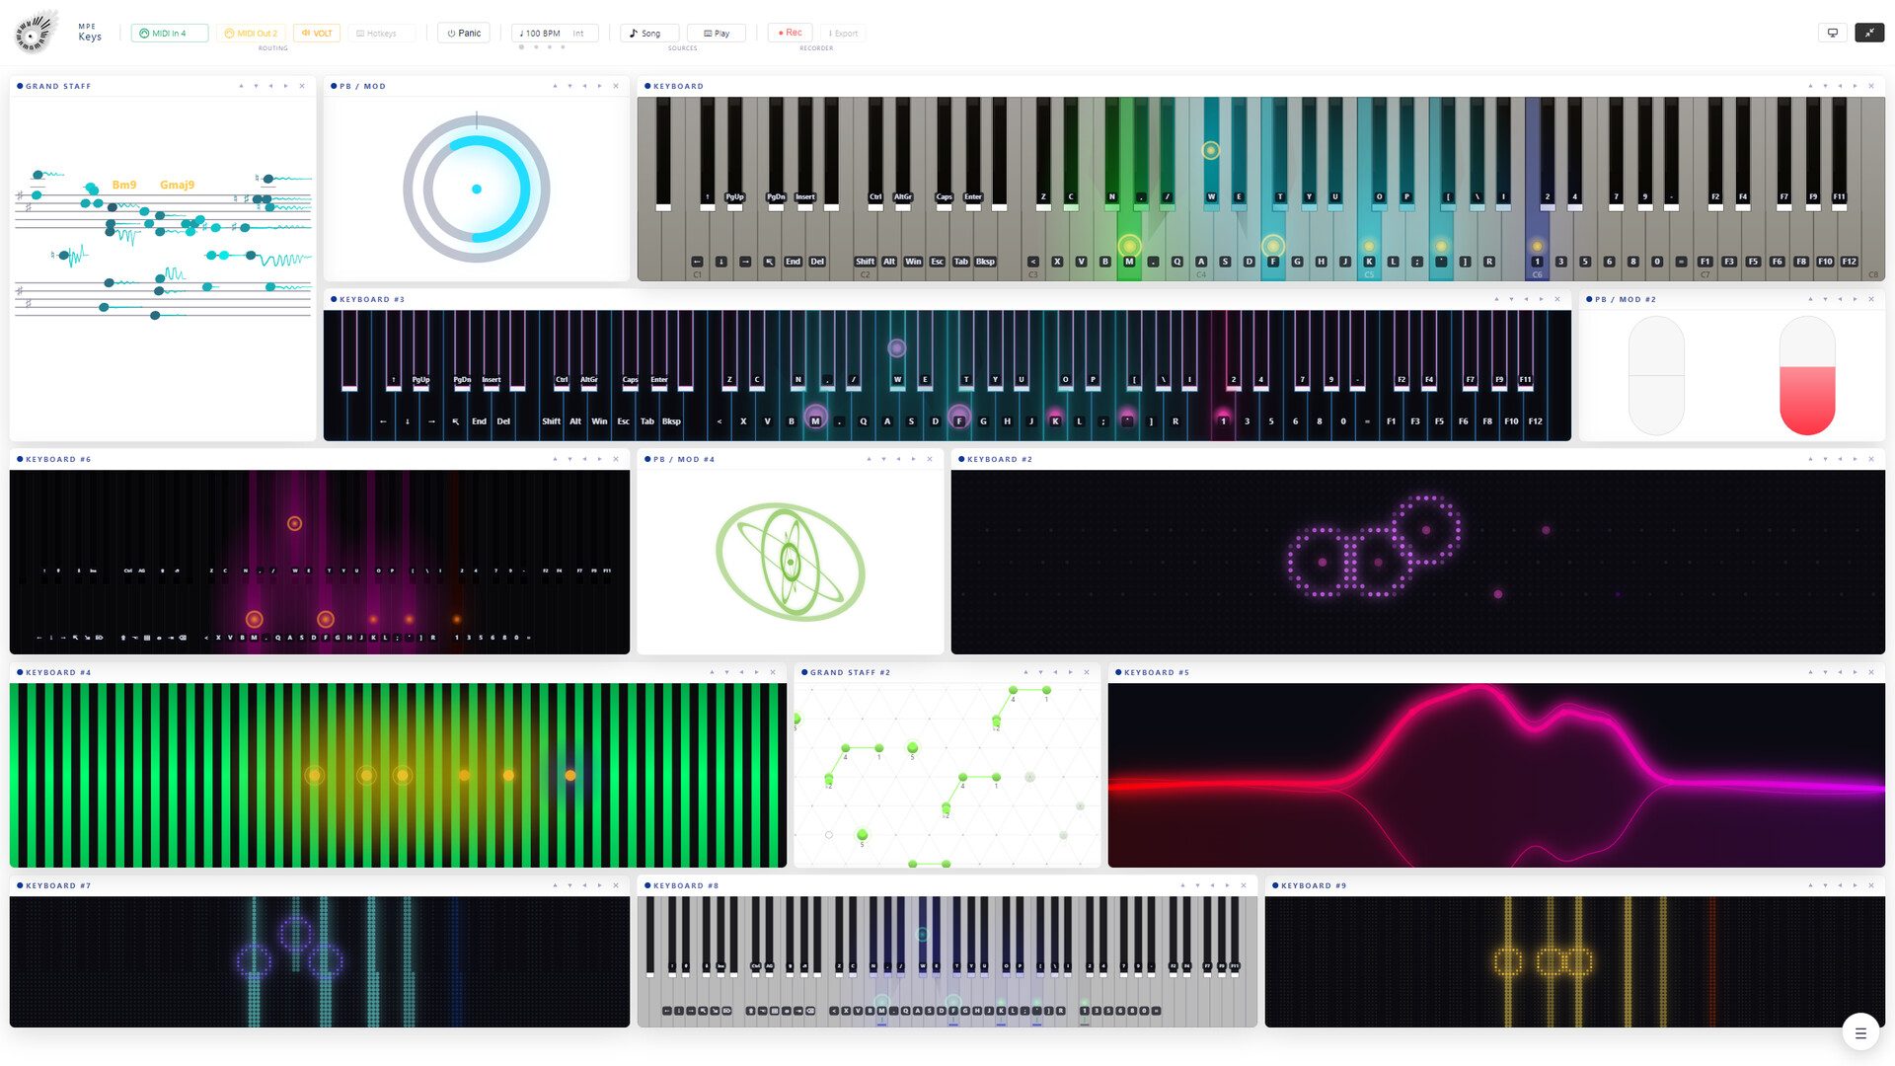Close the PB / MOD #2 panel
This screenshot has height=1066, width=1895.
(1871, 299)
